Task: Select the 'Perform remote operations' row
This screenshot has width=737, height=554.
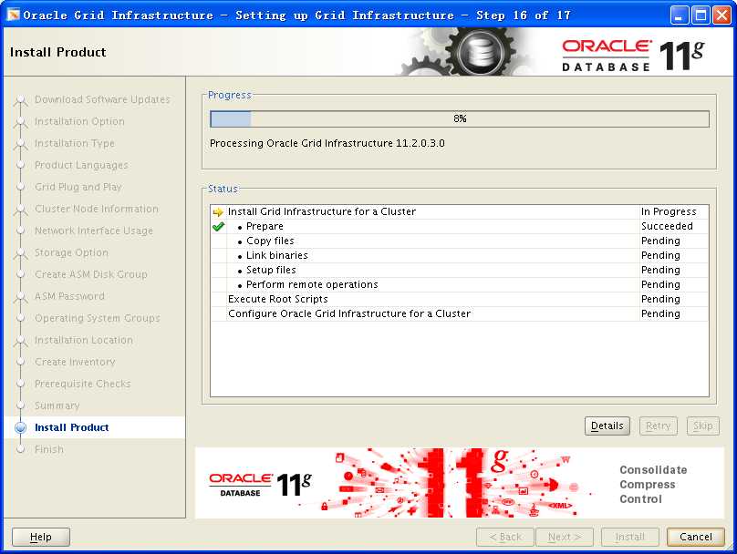Action: click(x=459, y=284)
